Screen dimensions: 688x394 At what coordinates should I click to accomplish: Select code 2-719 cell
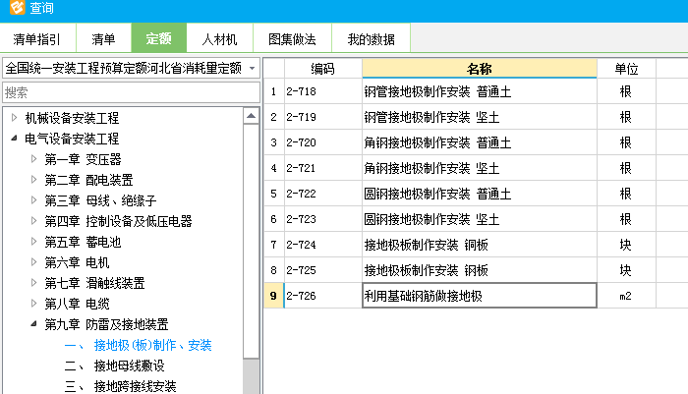click(323, 117)
